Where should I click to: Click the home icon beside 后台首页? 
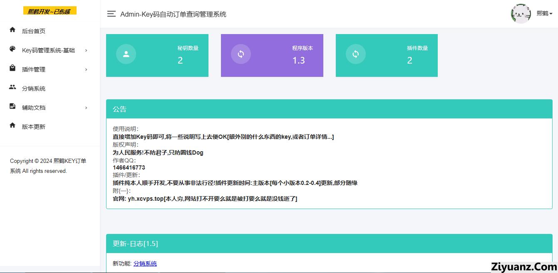click(12, 30)
